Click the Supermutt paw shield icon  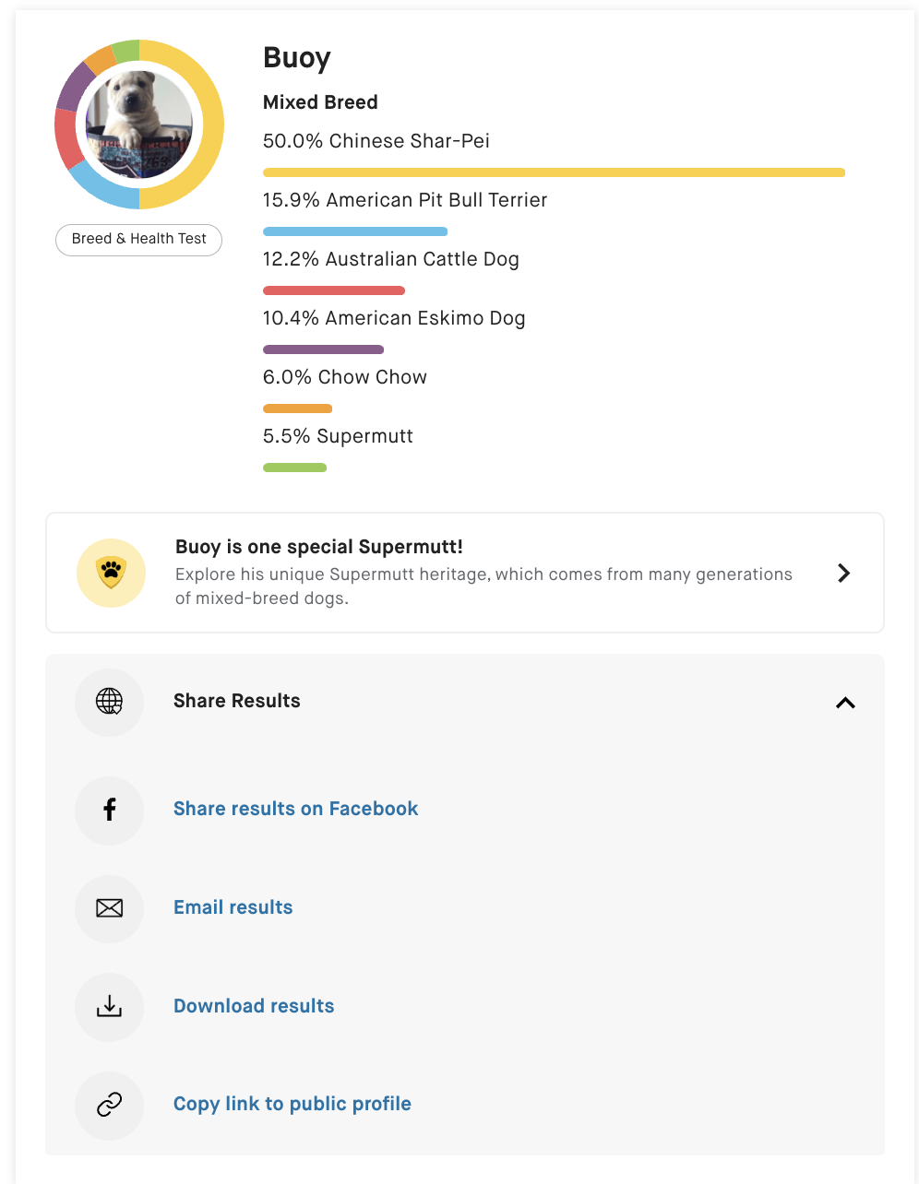click(x=111, y=573)
